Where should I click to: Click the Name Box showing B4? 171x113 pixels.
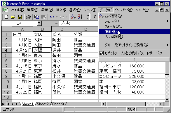coord(19,23)
